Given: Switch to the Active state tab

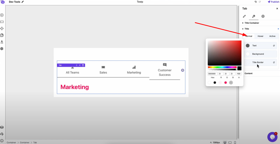Looking at the screenshot, I should [272, 36].
